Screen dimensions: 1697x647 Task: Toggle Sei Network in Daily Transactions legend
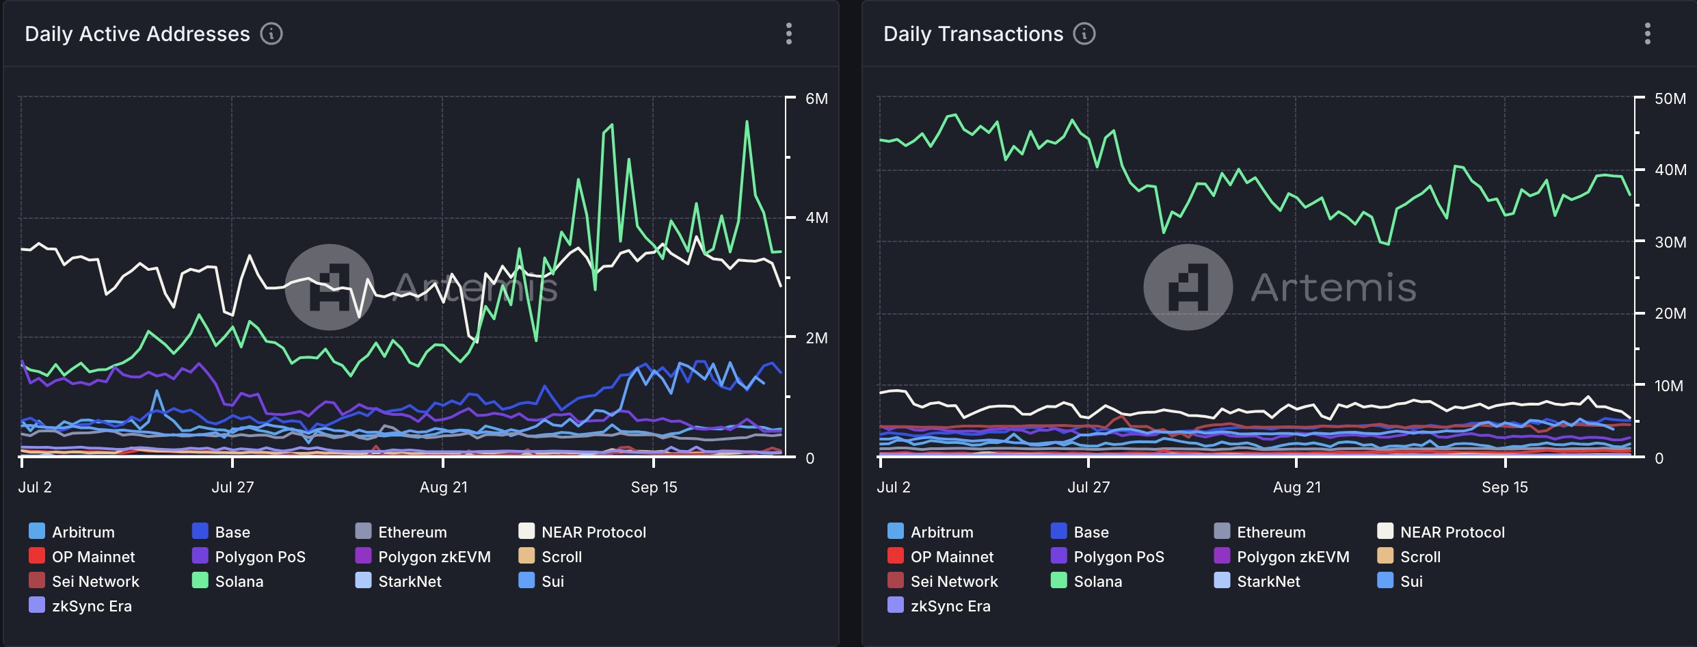pos(943,581)
